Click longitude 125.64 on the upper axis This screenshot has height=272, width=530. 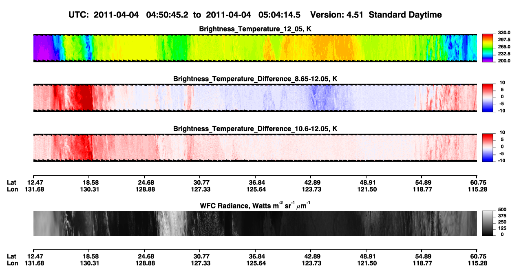[x=255, y=189]
